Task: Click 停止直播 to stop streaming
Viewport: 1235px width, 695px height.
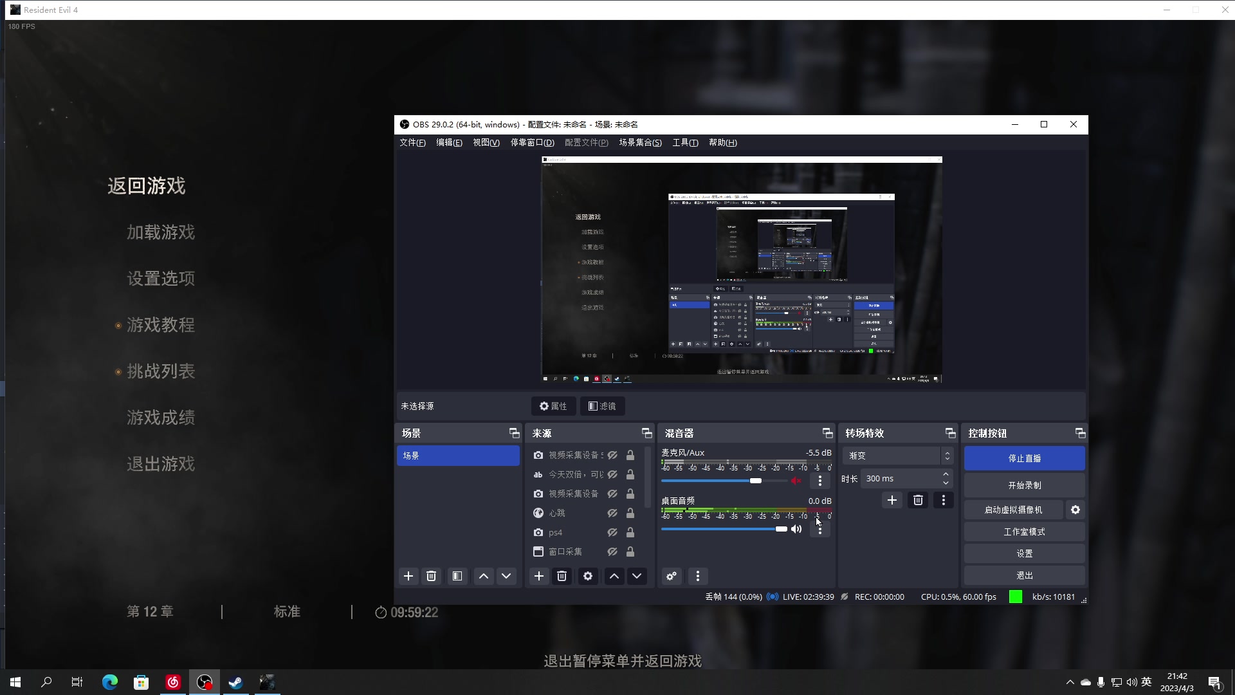Action: tap(1025, 458)
